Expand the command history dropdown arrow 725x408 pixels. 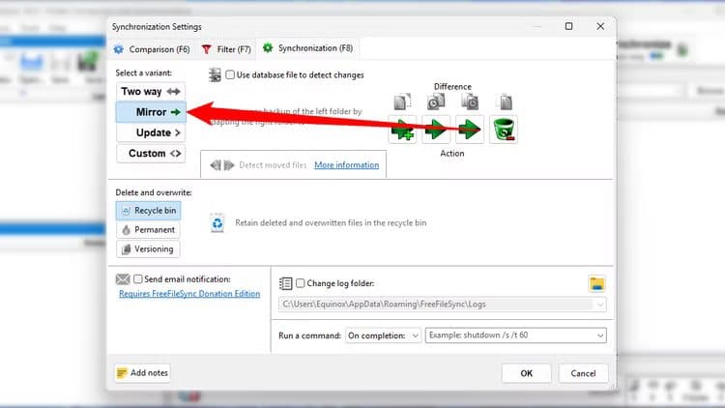tap(600, 335)
